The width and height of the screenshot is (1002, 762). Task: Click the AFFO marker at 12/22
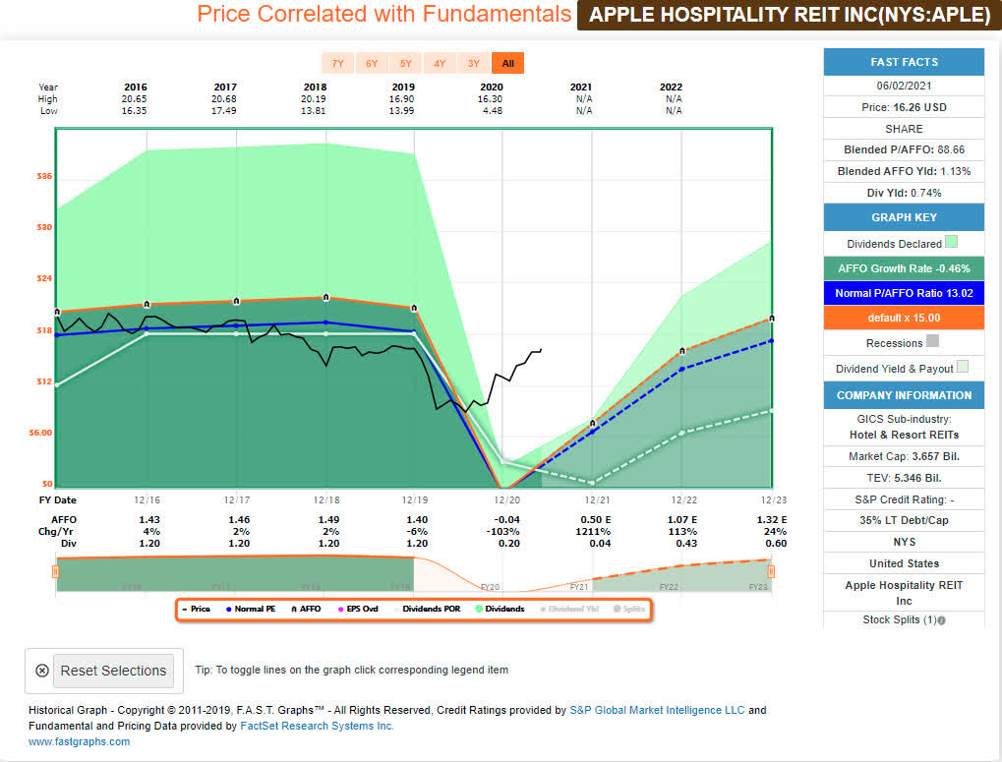(x=682, y=351)
